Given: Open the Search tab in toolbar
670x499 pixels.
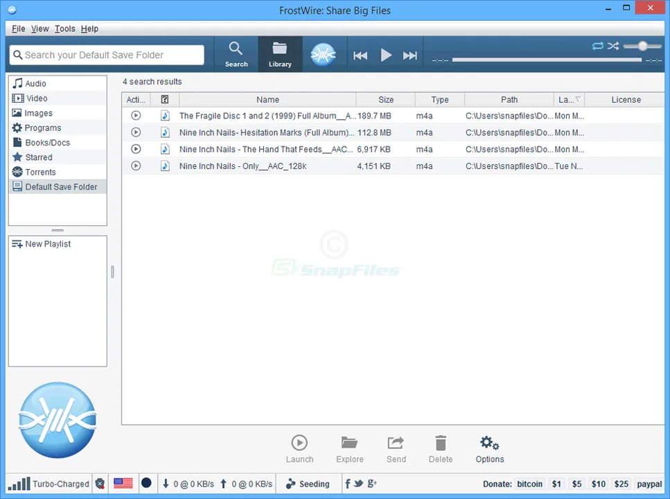Looking at the screenshot, I should point(236,54).
